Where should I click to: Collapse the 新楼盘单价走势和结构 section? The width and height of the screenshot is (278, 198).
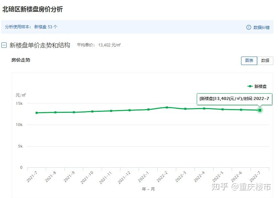click(4, 45)
